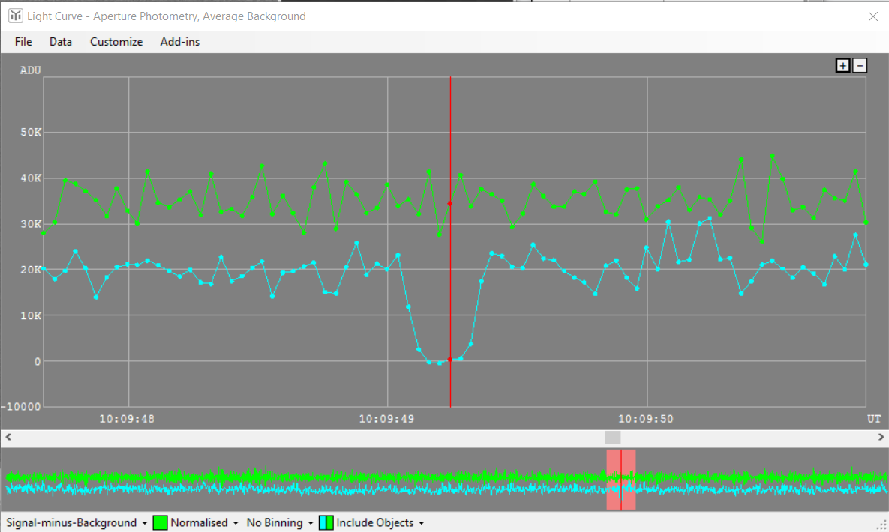Viewport: 889px width, 532px height.
Task: Click the green Normalised color icon
Action: point(160,522)
